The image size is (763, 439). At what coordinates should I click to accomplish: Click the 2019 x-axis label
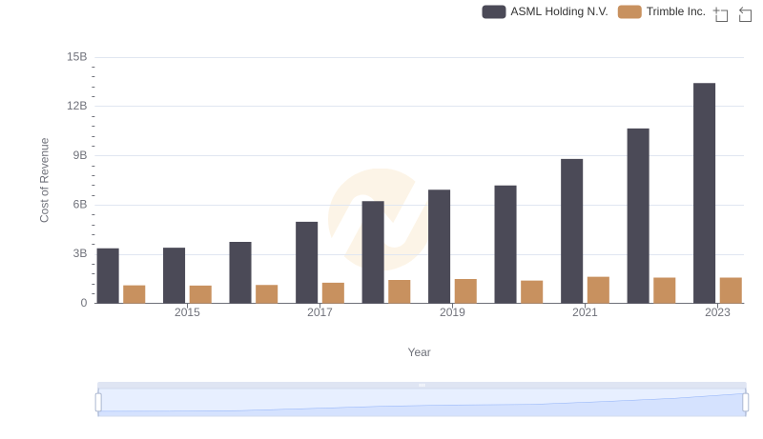(x=452, y=312)
